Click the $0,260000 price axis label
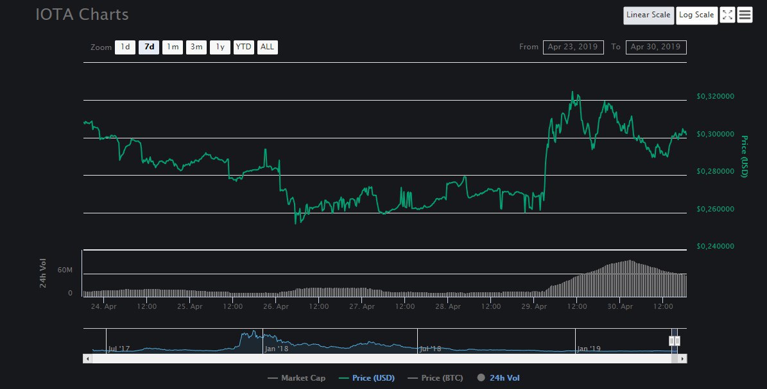767x389 pixels. coord(715,209)
